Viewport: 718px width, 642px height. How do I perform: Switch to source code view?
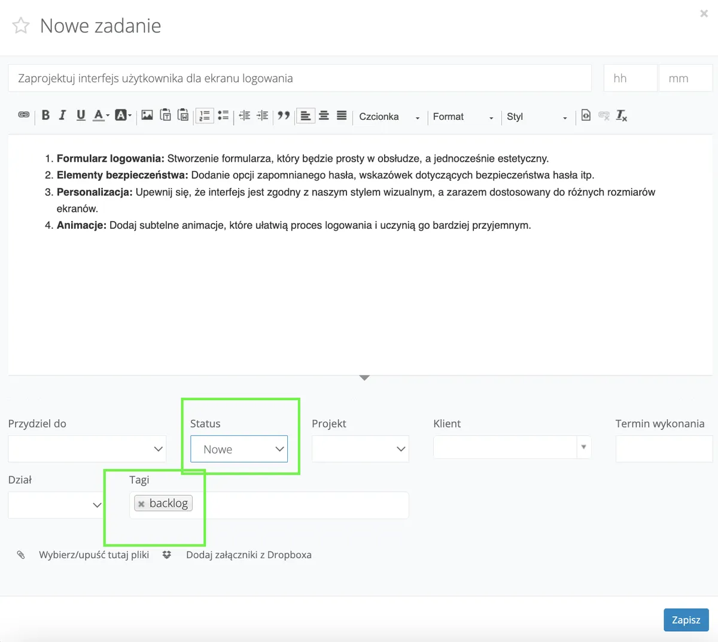(586, 115)
